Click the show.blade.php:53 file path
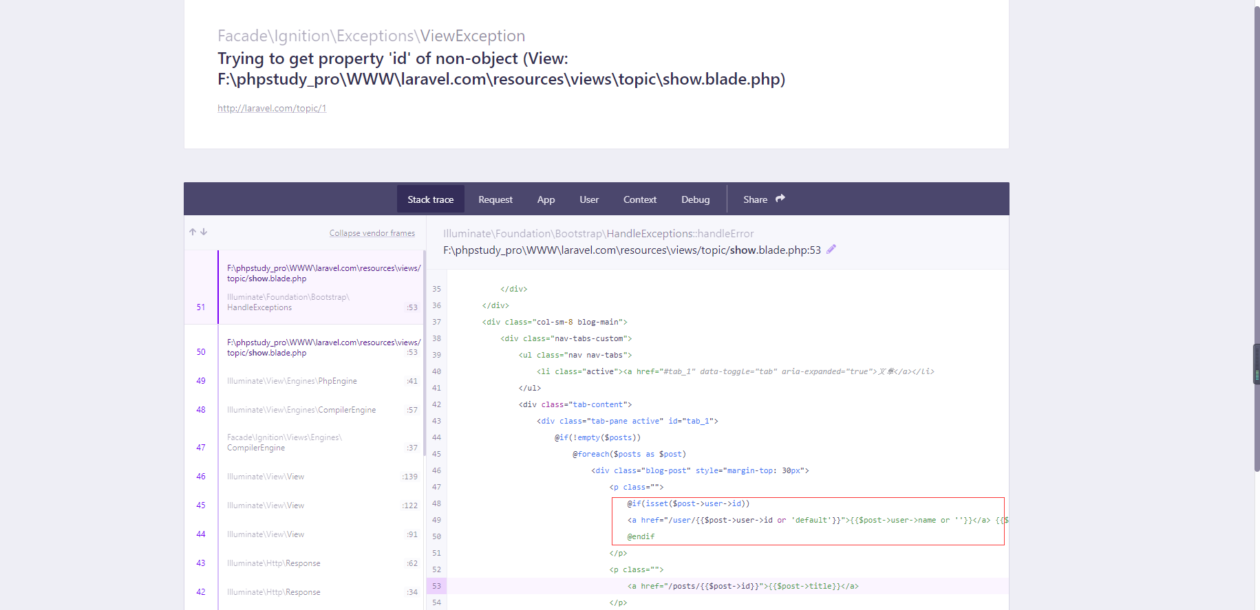 pos(632,250)
